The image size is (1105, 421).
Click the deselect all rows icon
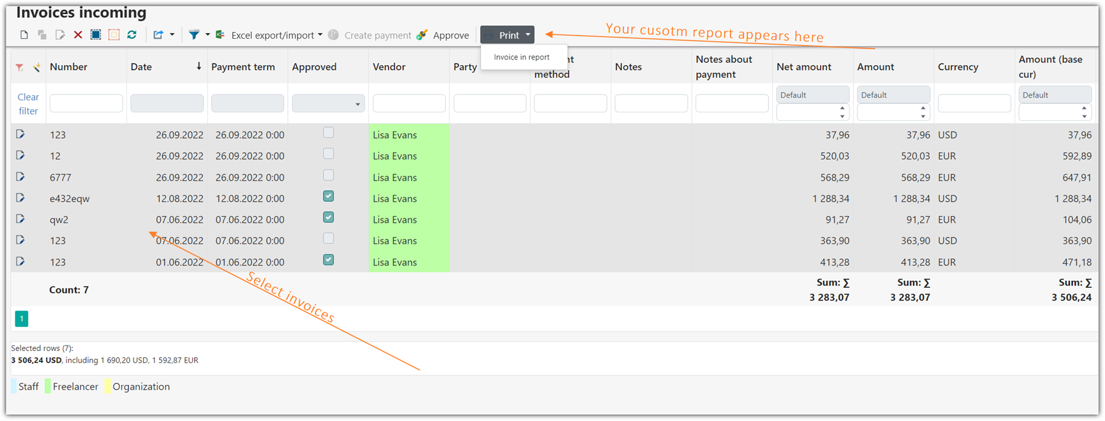[x=114, y=35]
